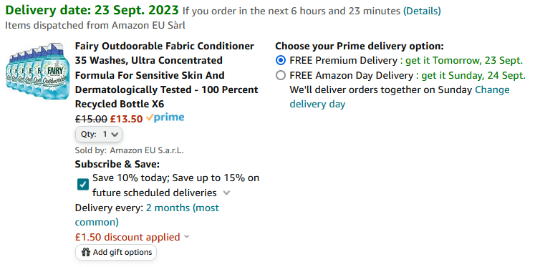Uncheck the Subscribe & Save checkbox
The height and width of the screenshot is (267, 535).
click(83, 185)
